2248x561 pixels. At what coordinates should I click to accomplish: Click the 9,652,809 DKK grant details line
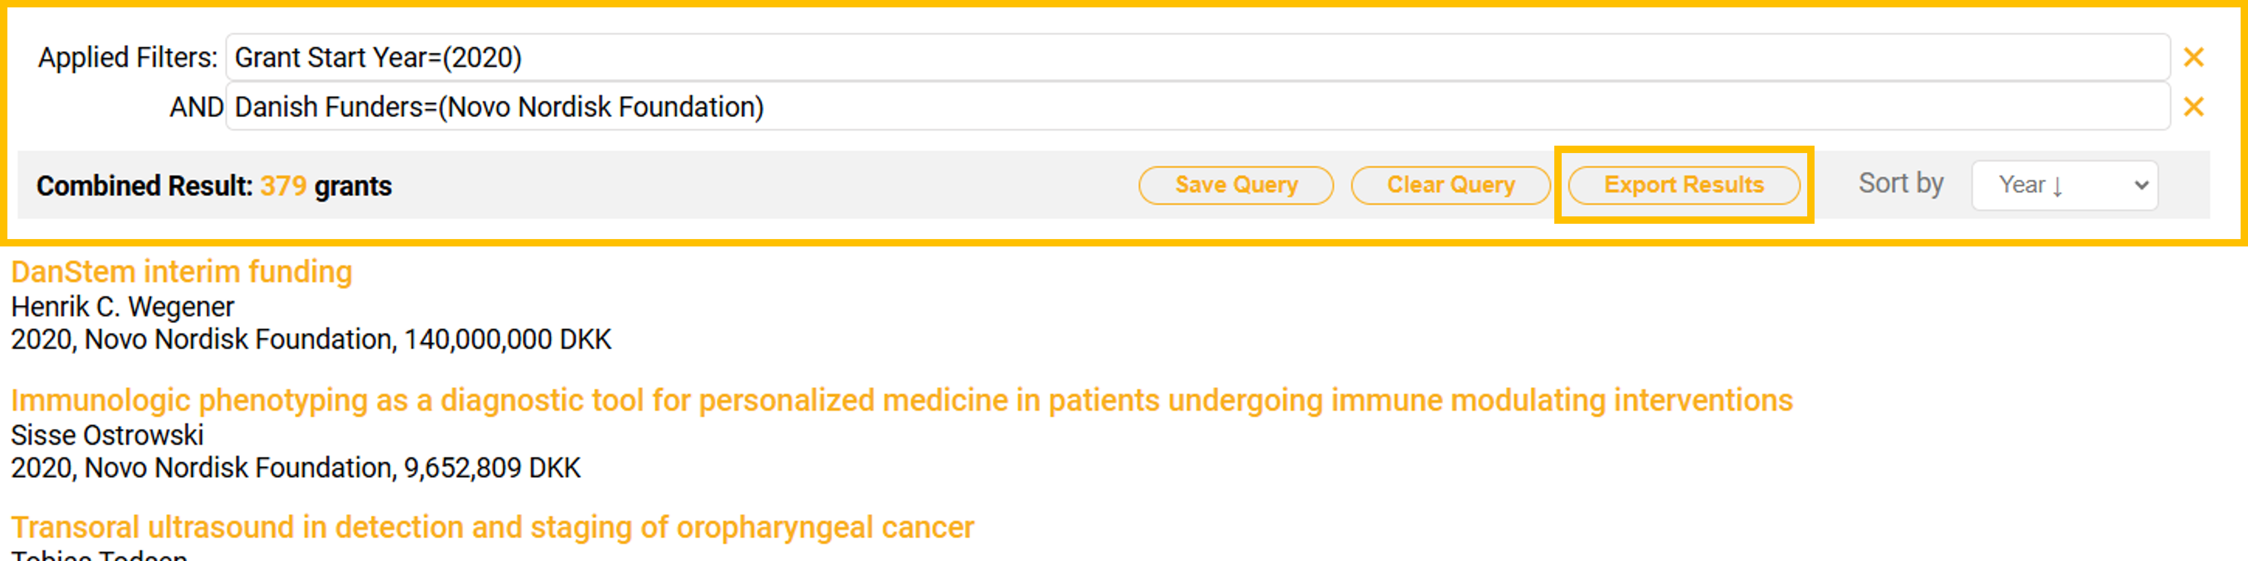click(x=295, y=469)
